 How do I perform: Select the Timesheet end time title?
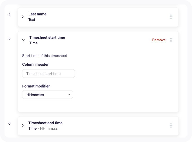pos(45,123)
